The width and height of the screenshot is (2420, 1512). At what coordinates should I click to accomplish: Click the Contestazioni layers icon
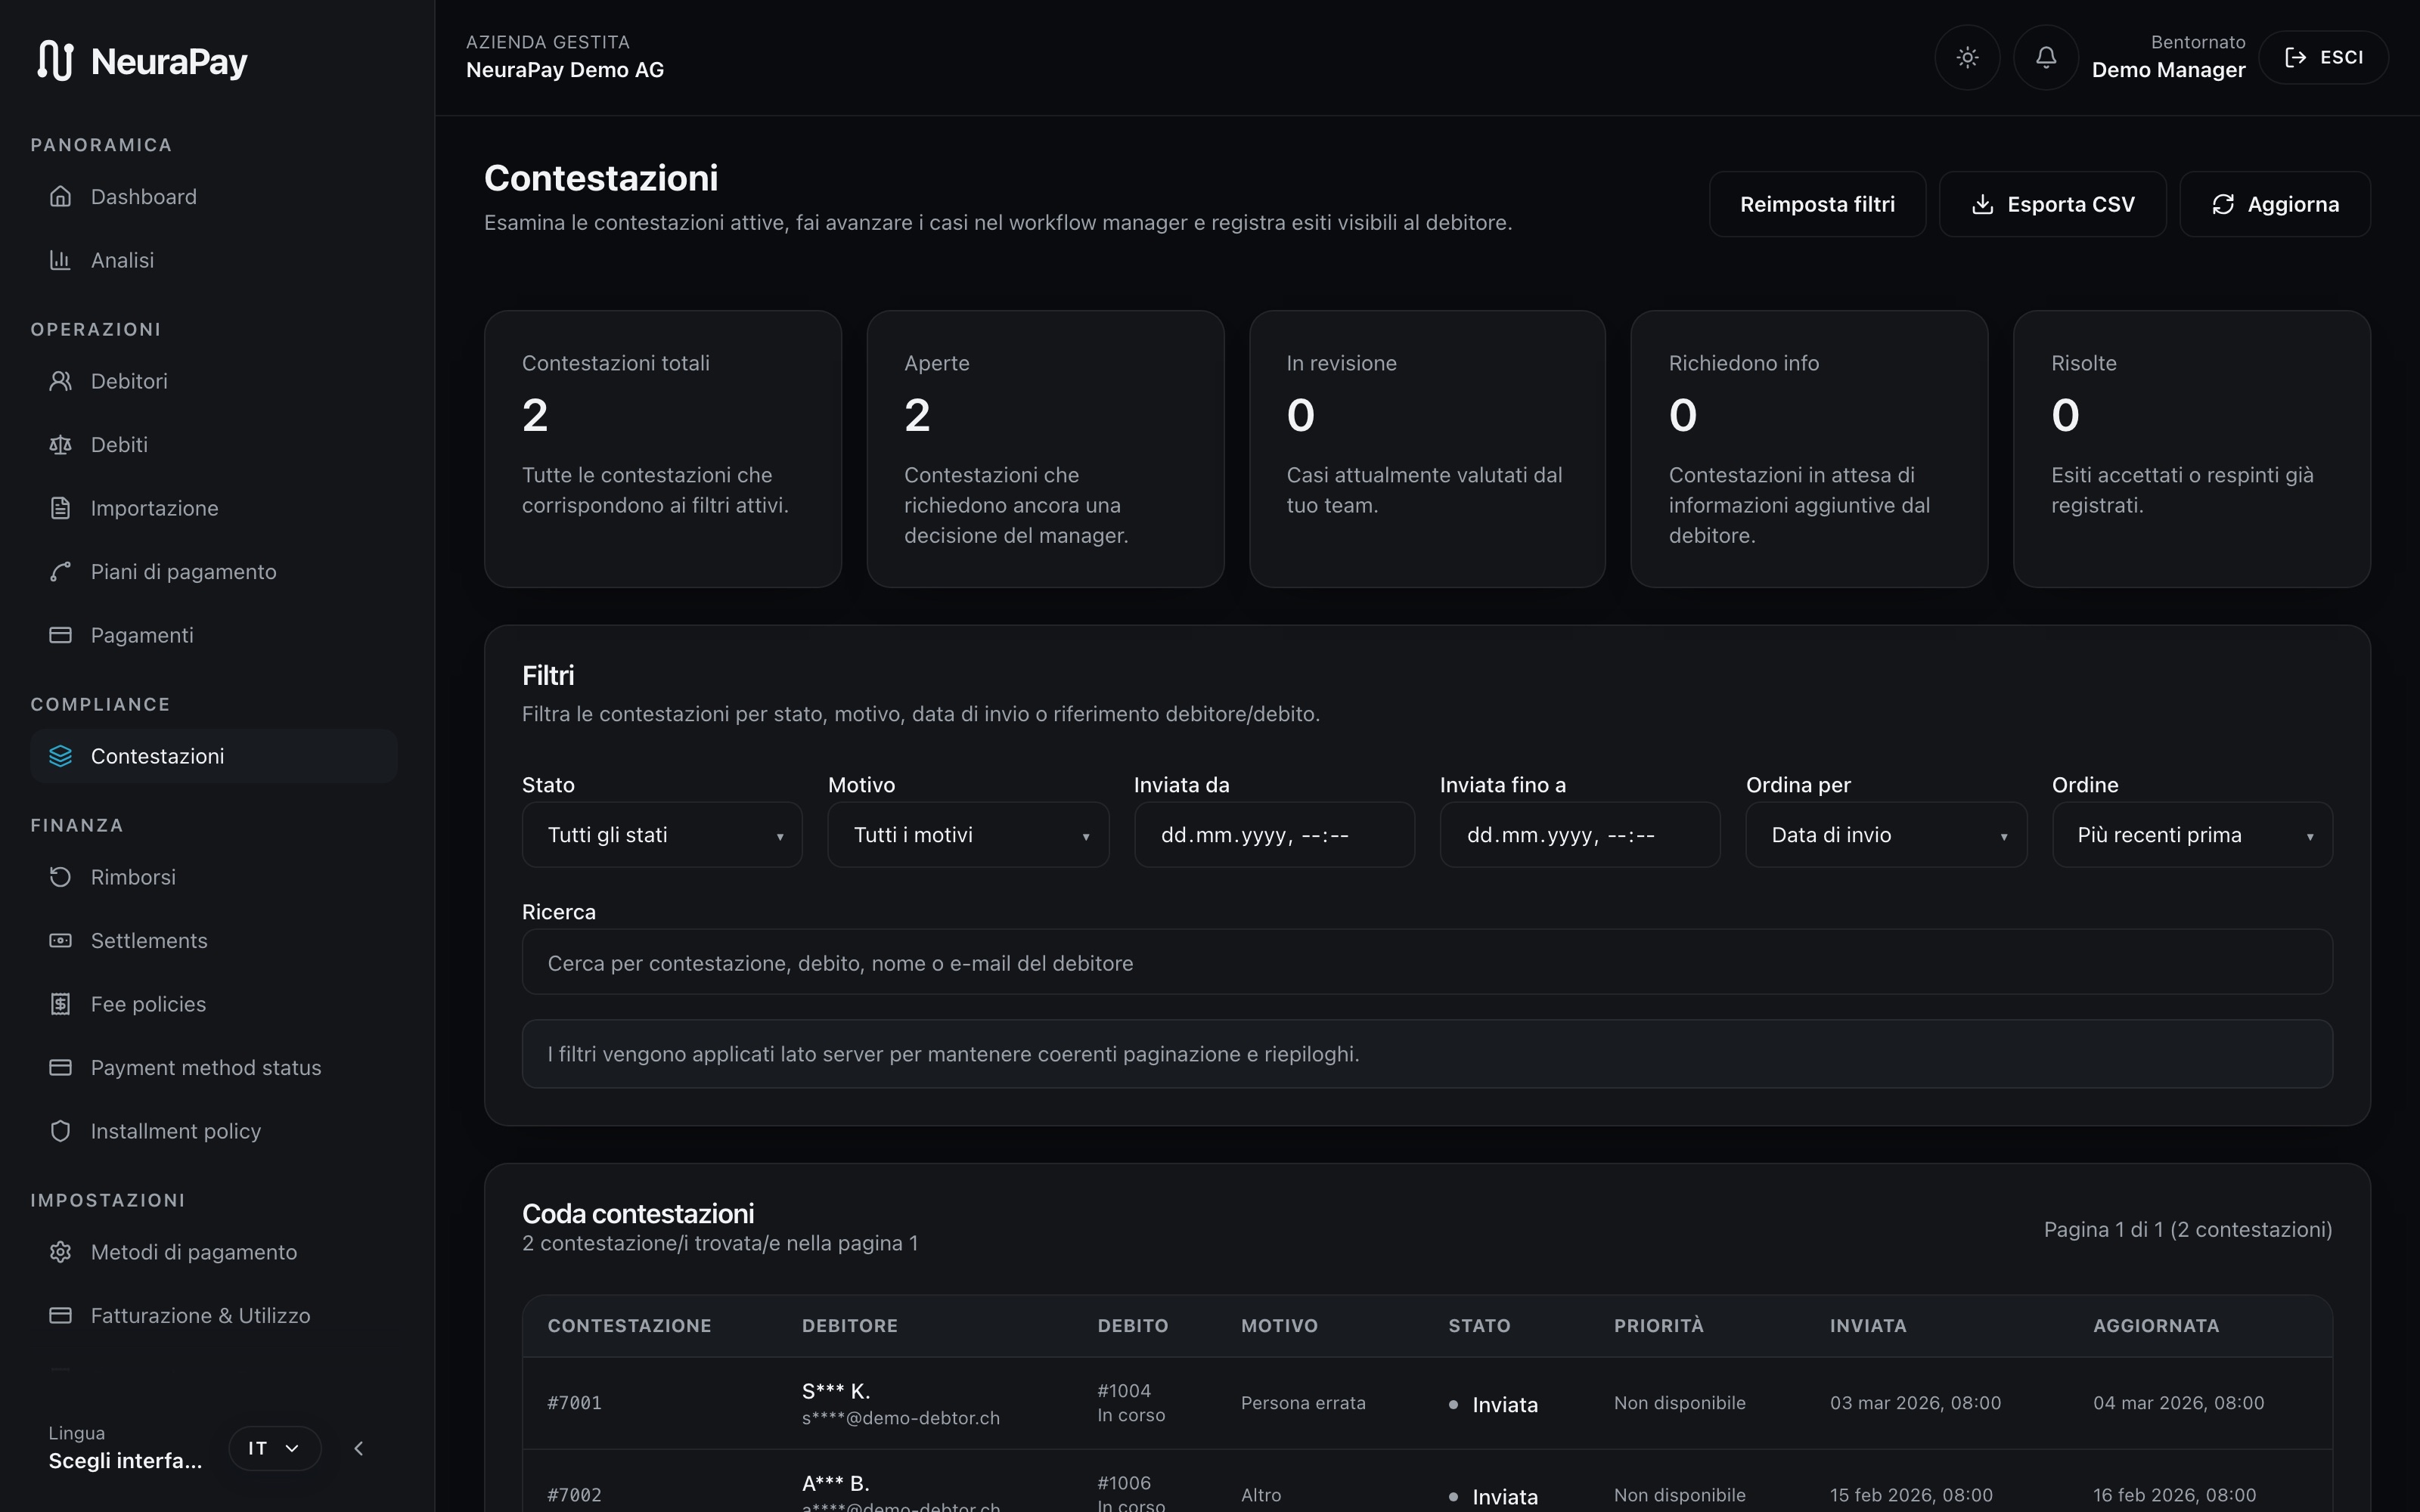(x=60, y=756)
